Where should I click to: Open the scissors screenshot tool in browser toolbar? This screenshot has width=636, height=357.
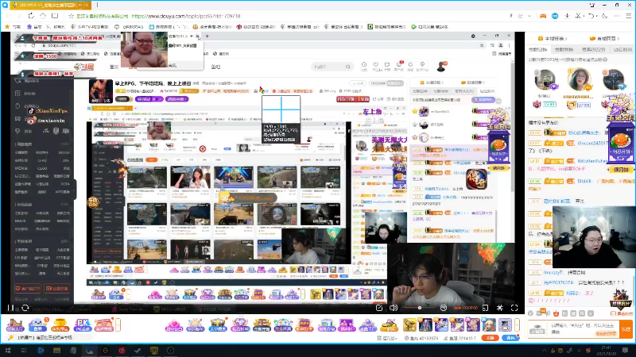coord(578,16)
